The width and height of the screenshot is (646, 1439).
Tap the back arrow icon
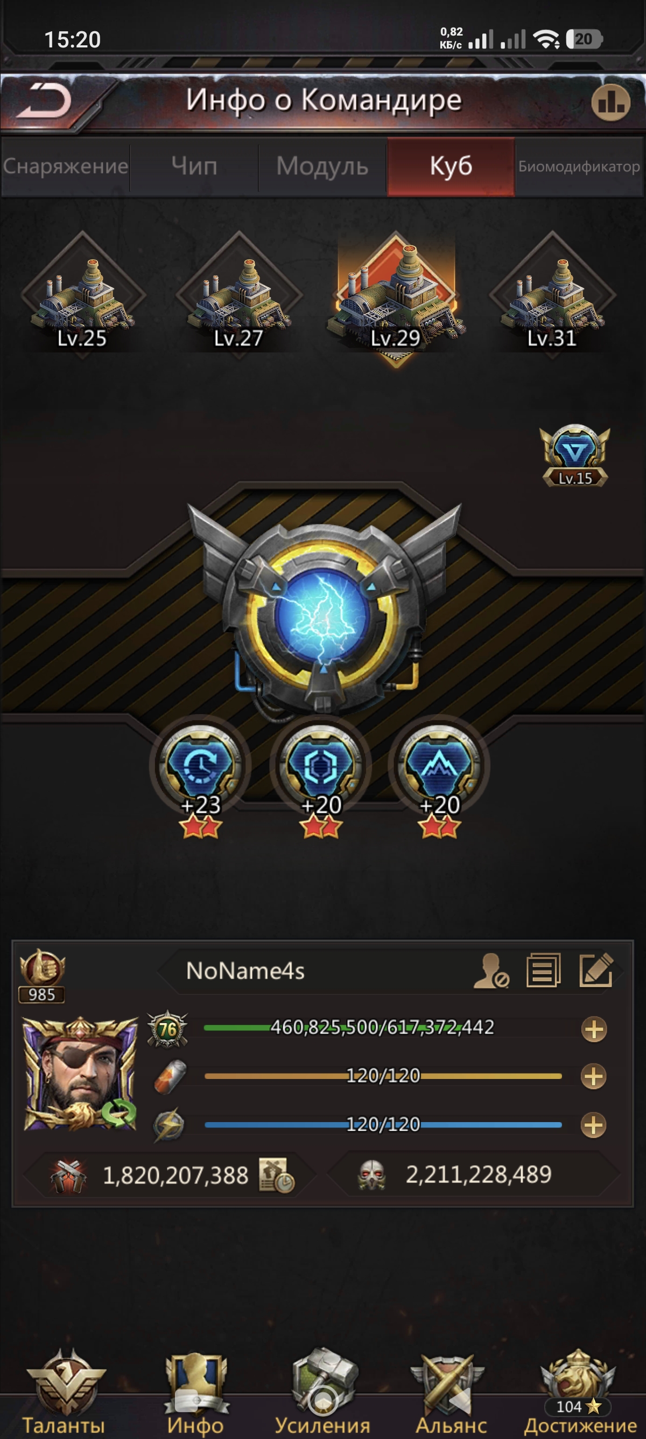[x=44, y=102]
